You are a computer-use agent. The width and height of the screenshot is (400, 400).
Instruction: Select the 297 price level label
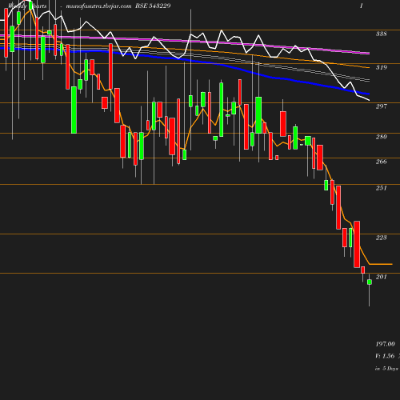382,106
